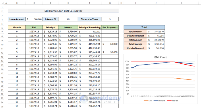Select interest cell showing 2,060.83

tap(68, 73)
